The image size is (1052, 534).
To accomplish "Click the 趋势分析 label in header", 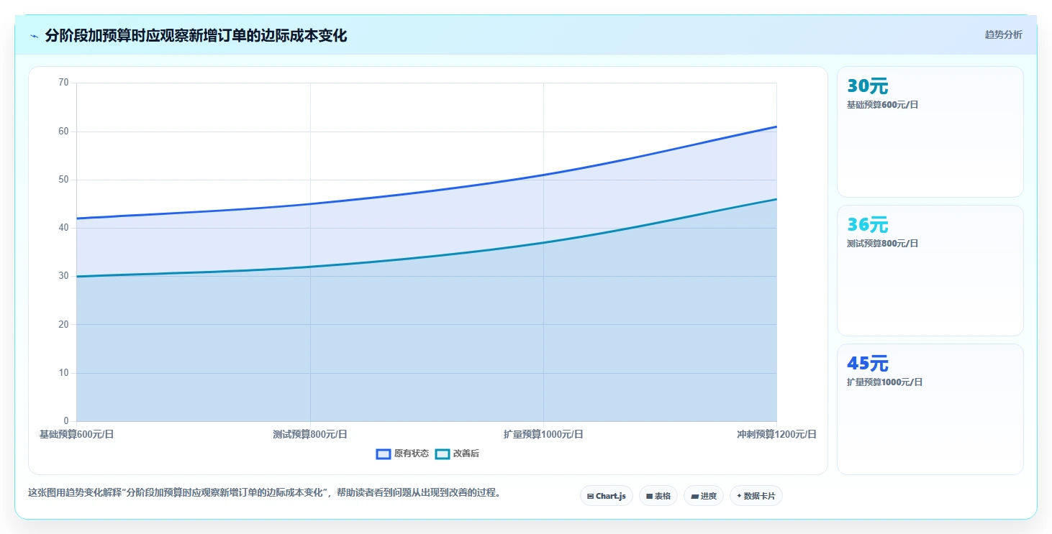I will pyautogui.click(x=1003, y=34).
